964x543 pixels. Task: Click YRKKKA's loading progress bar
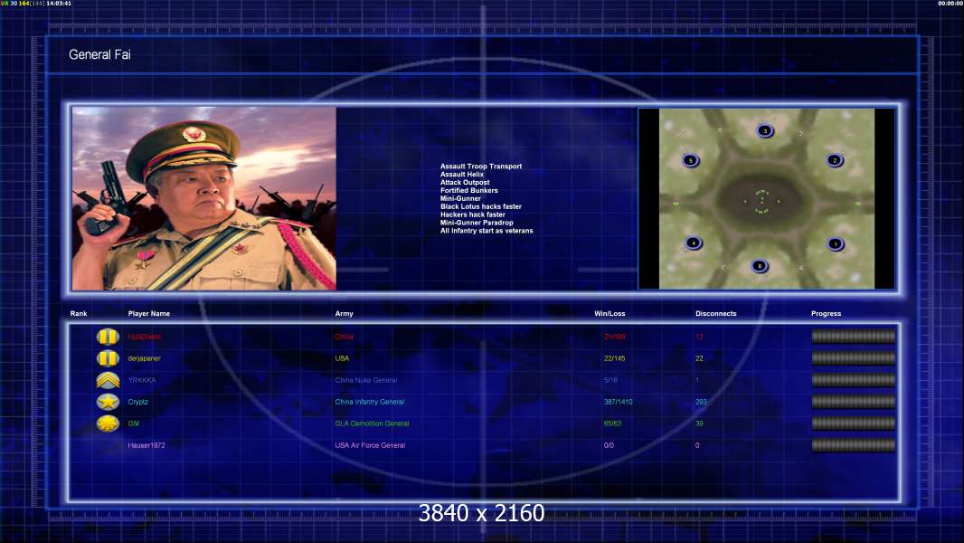tap(854, 380)
